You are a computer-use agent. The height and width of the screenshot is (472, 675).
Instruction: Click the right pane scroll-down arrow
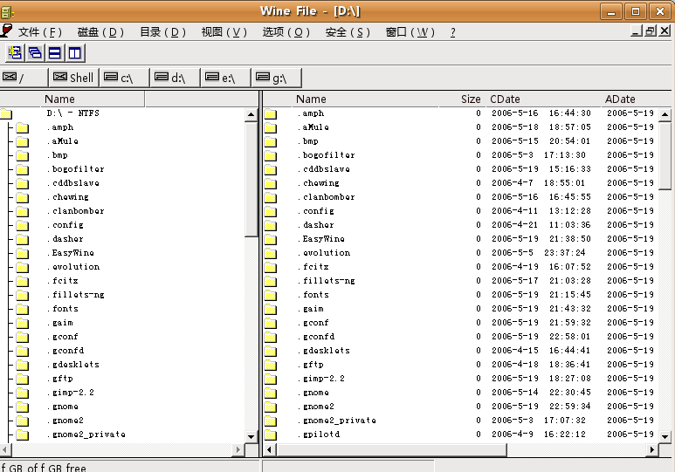pyautogui.click(x=665, y=436)
